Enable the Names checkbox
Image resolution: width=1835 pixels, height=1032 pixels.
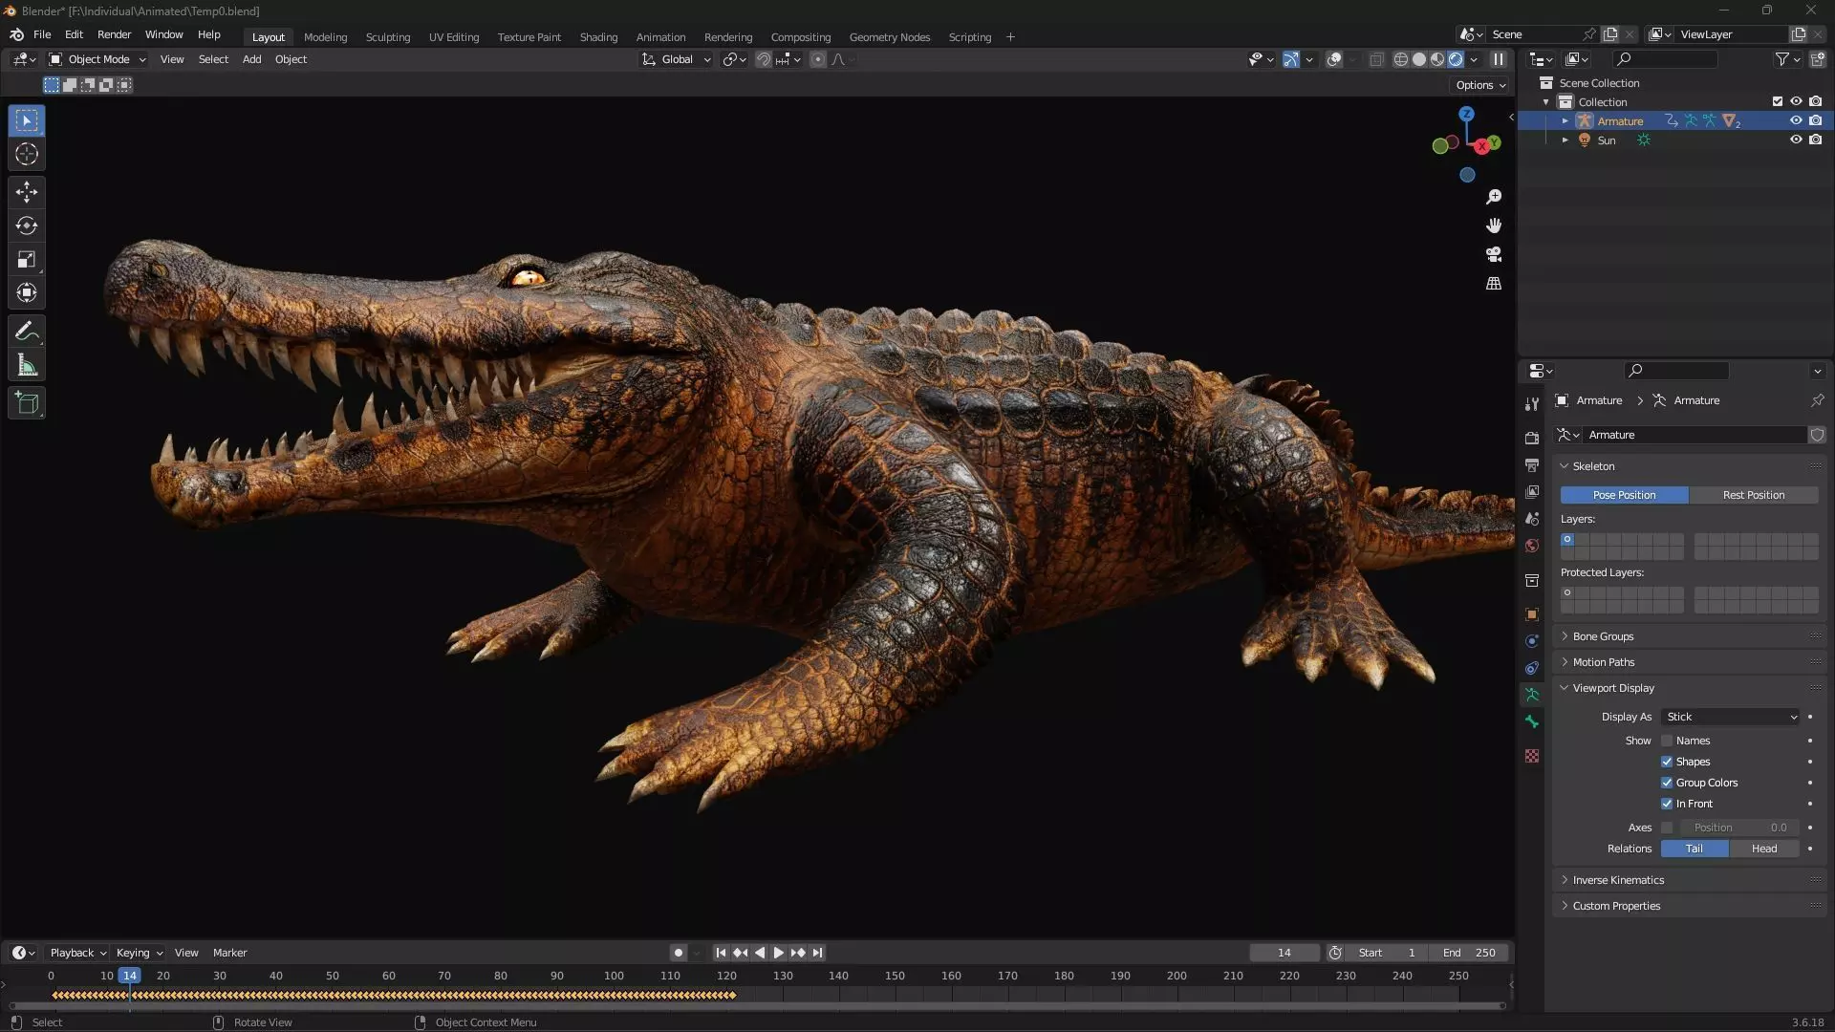tap(1667, 741)
